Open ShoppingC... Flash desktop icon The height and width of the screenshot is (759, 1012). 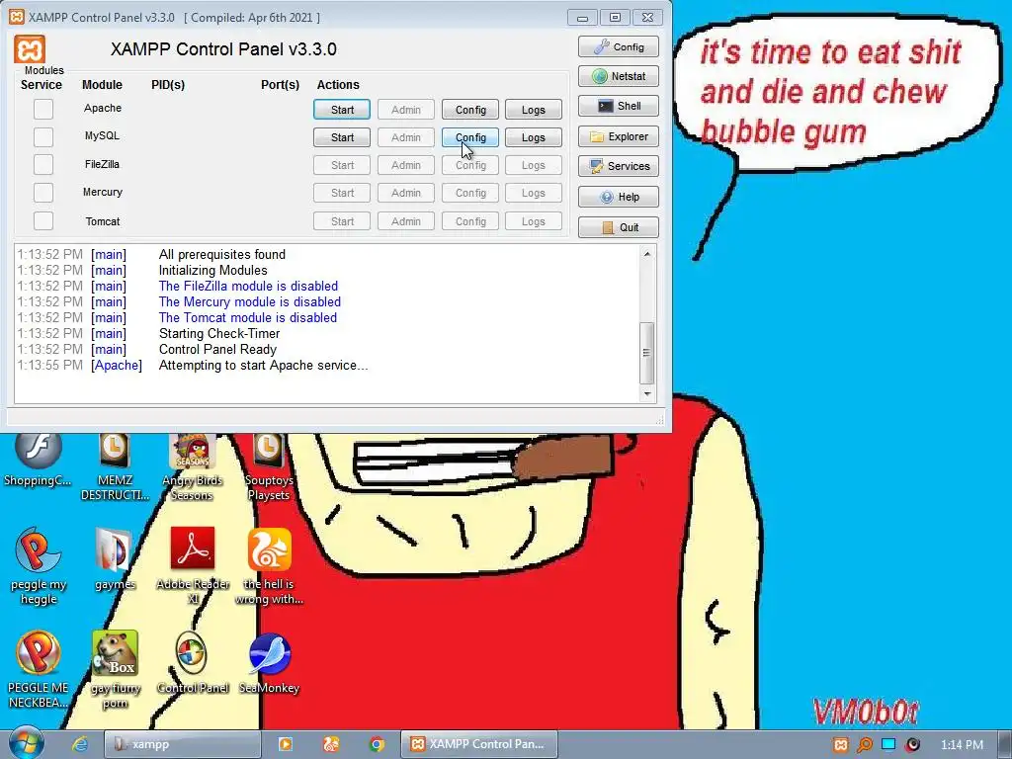pyautogui.click(x=39, y=459)
